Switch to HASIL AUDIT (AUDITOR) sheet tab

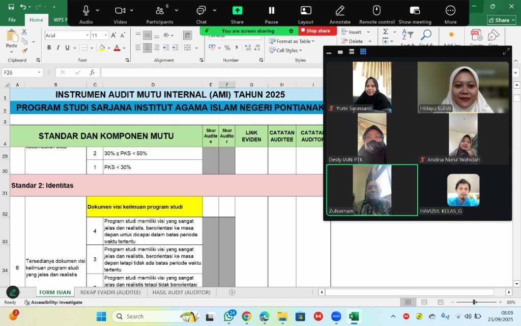tap(181, 292)
